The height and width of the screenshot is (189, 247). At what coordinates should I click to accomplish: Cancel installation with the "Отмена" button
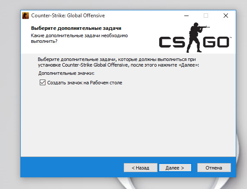pyautogui.click(x=214, y=167)
